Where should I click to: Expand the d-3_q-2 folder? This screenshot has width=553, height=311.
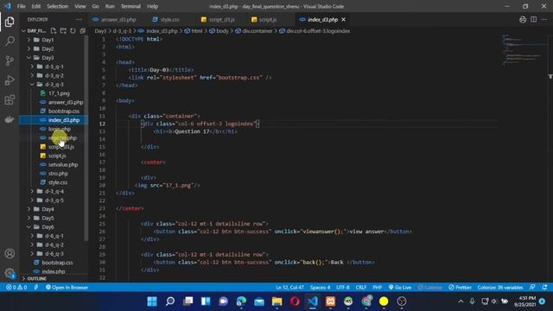click(54, 75)
